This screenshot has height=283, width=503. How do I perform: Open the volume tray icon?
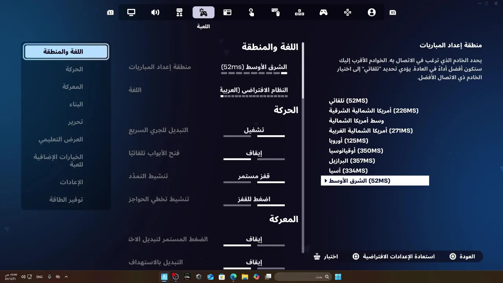pos(23,277)
